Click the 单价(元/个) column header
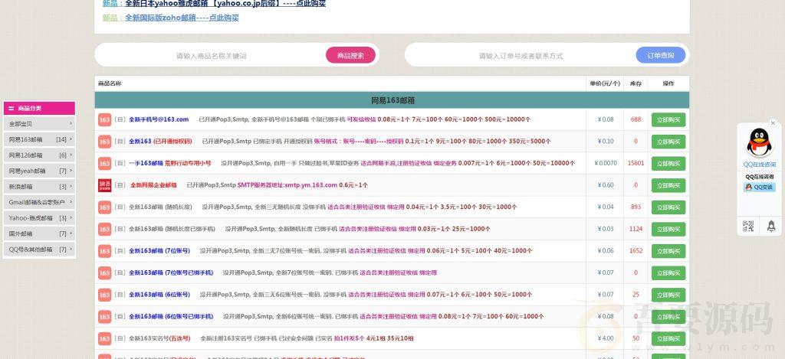The image size is (785, 359). (605, 83)
